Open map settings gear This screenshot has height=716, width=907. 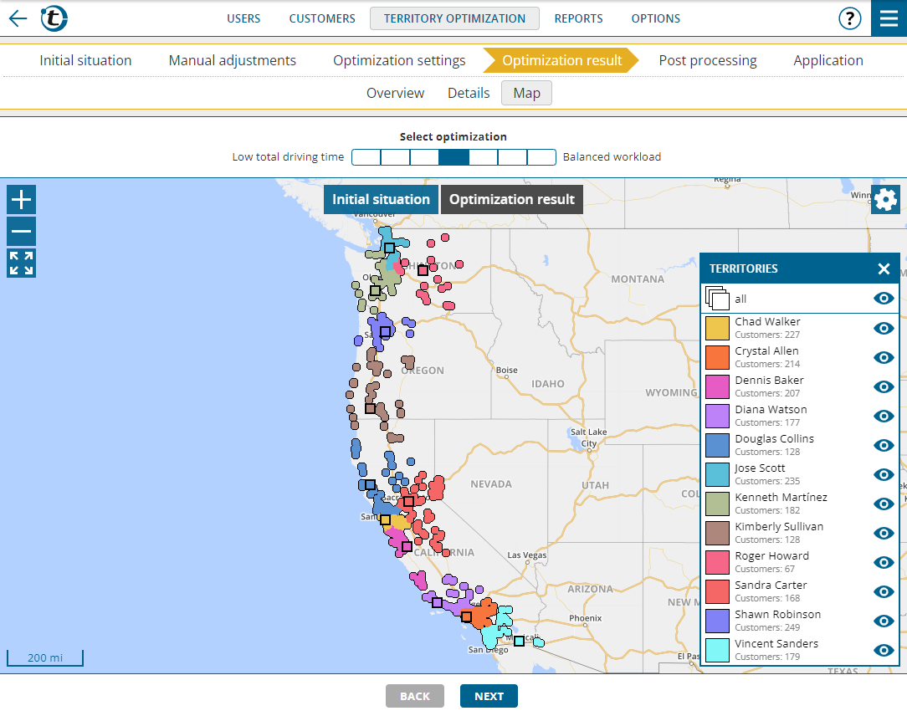click(885, 200)
